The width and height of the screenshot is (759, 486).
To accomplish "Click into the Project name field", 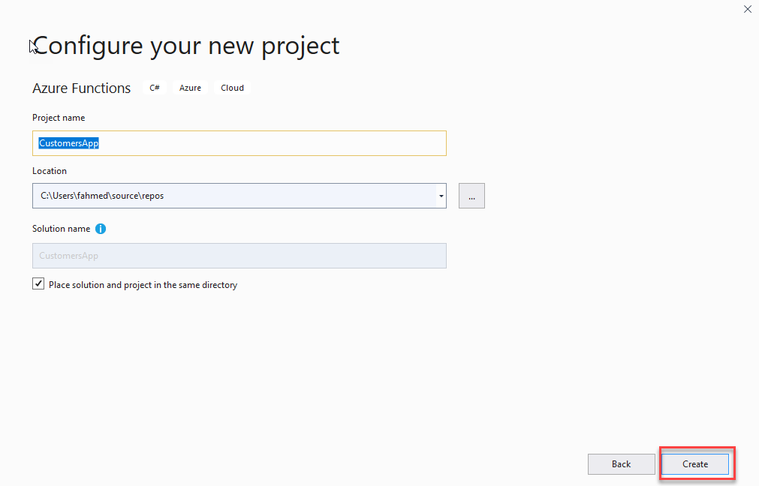I will (239, 143).
